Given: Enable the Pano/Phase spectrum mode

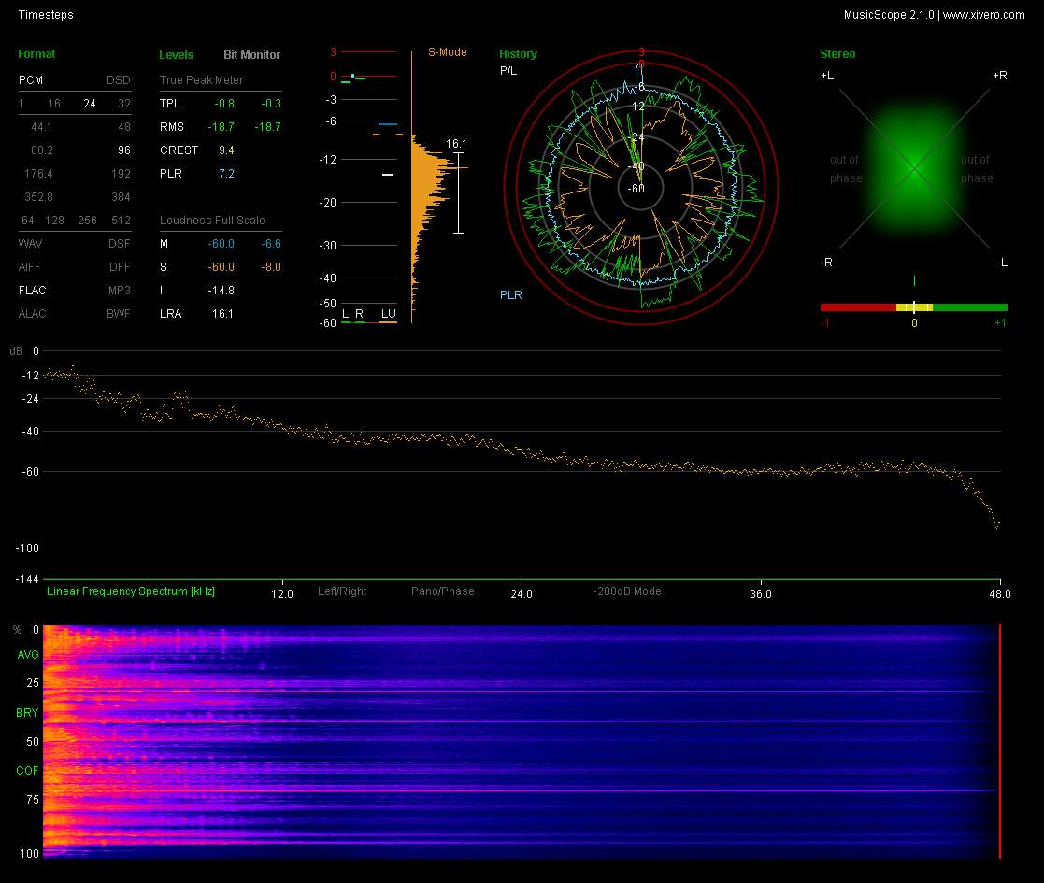Looking at the screenshot, I should pos(442,591).
